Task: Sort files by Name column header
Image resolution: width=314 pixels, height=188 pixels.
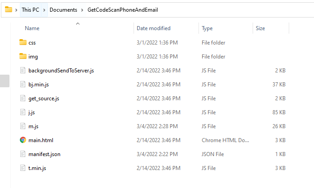Action: 32,28
